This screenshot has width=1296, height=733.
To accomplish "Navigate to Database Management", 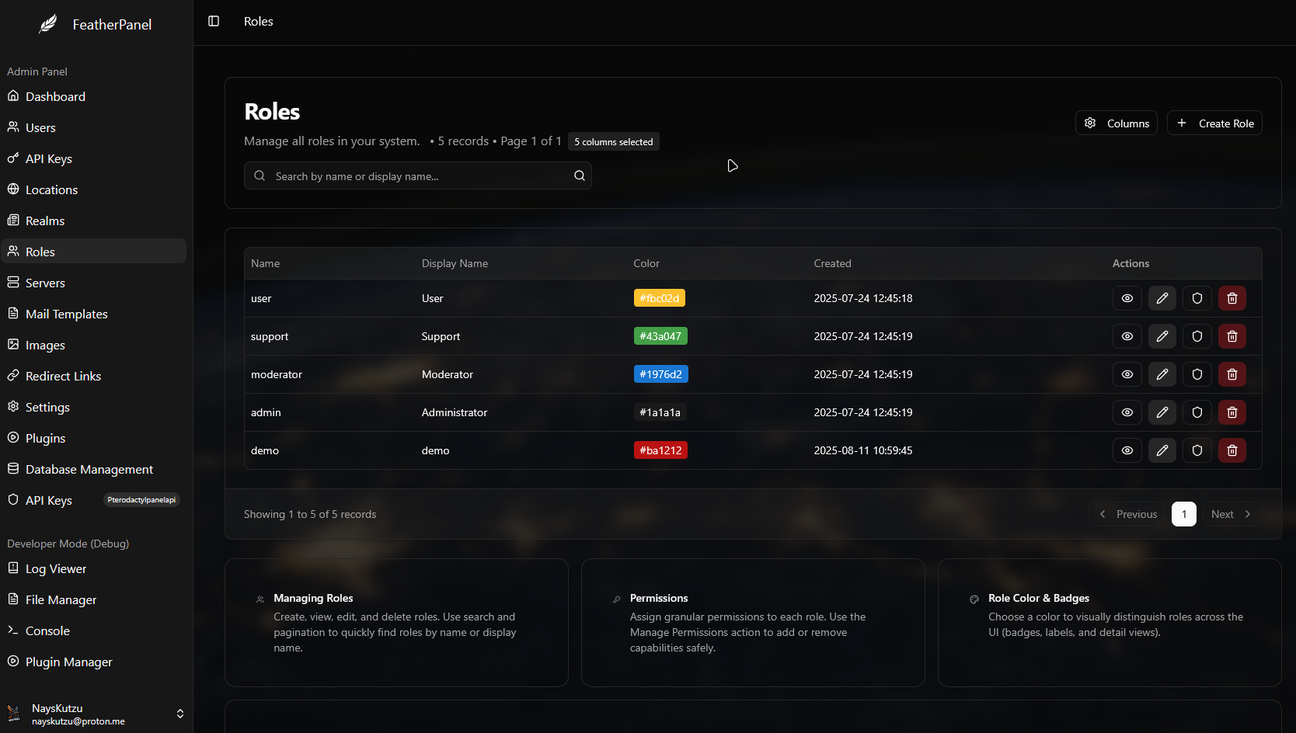I will (x=89, y=469).
